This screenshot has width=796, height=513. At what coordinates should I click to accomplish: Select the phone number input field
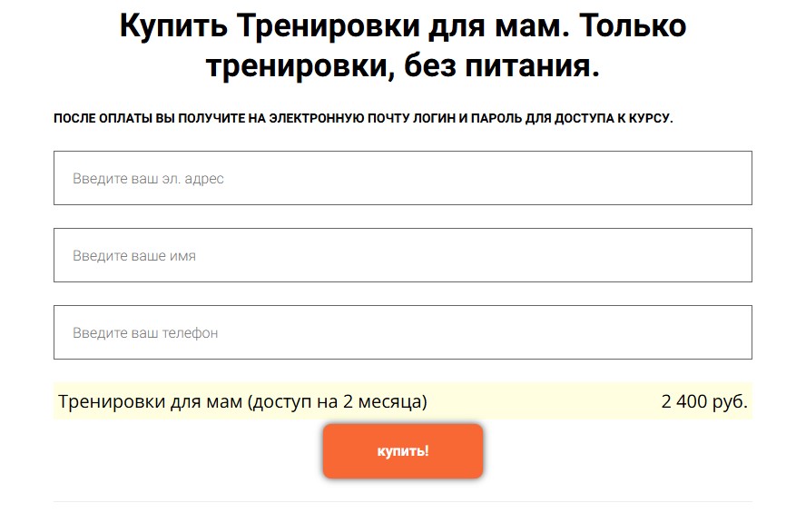(x=402, y=332)
